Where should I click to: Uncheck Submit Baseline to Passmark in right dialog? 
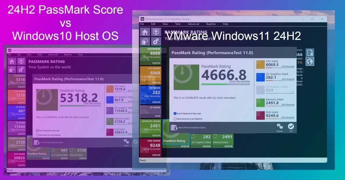(175, 114)
